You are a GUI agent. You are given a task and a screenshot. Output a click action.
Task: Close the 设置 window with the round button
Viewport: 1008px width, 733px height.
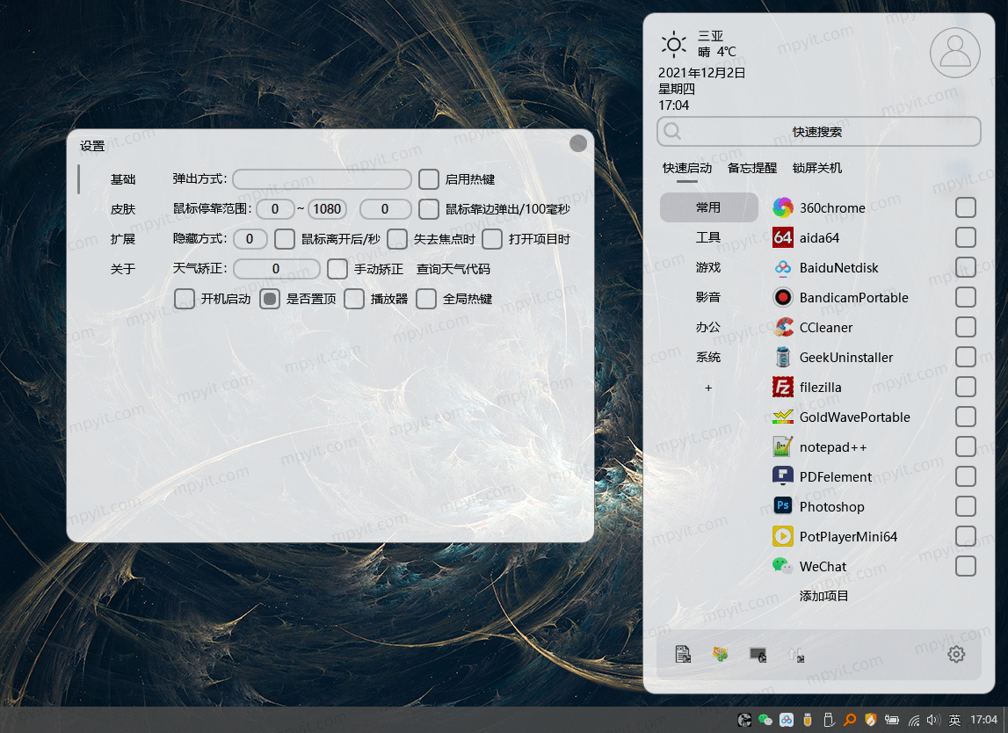point(578,143)
